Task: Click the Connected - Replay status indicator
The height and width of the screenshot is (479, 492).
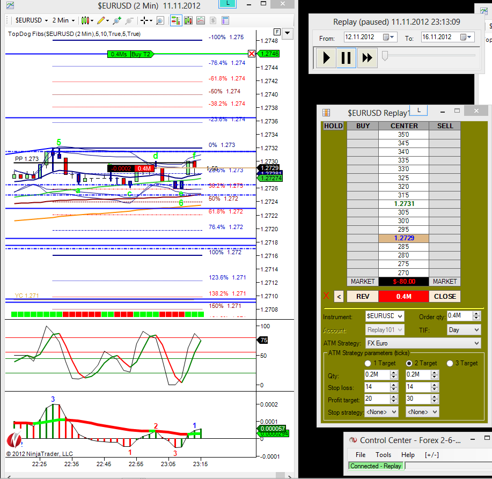Action: pos(376,466)
